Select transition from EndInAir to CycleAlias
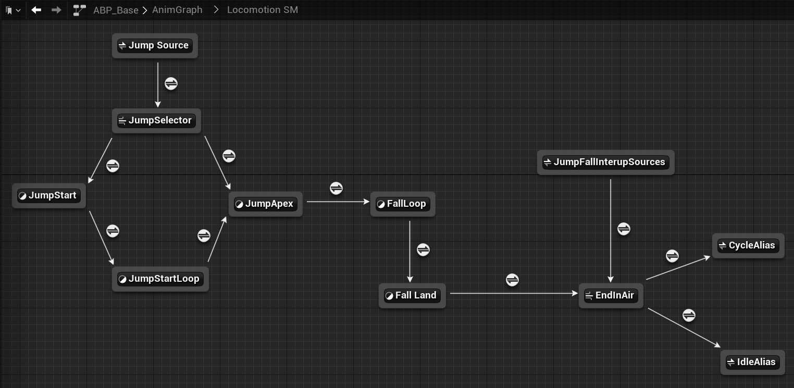The width and height of the screenshot is (794, 388). coord(672,256)
